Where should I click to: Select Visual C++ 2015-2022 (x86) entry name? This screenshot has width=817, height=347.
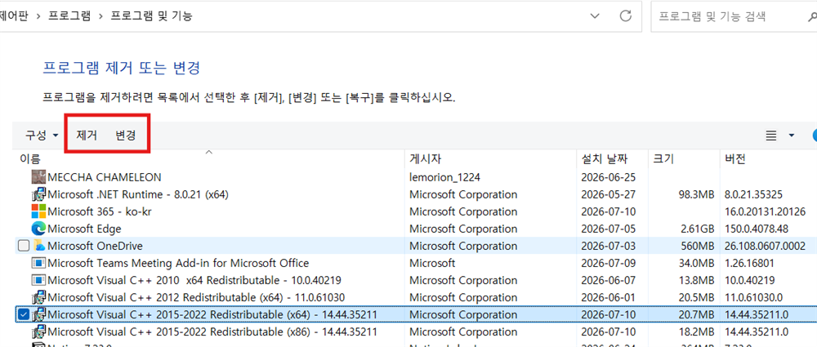212,331
